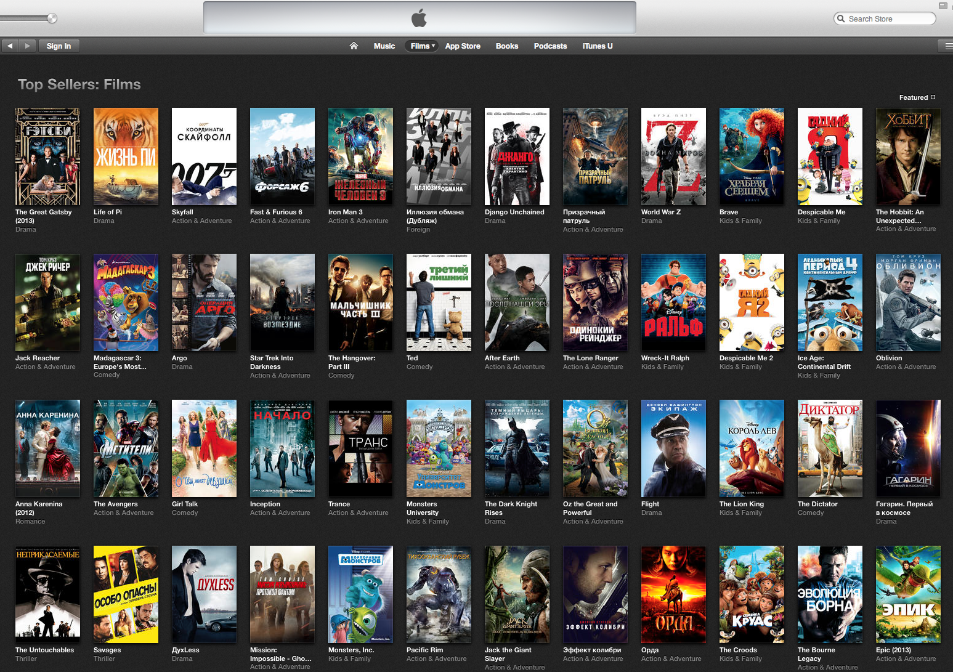Click the Monsters, Inc. title link
This screenshot has width=953, height=672.
[x=351, y=650]
